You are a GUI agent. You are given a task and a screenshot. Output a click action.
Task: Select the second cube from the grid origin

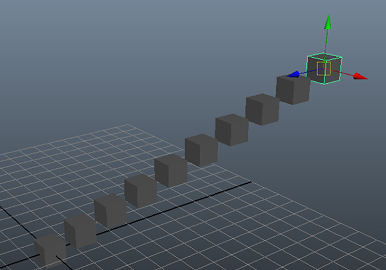(80, 231)
